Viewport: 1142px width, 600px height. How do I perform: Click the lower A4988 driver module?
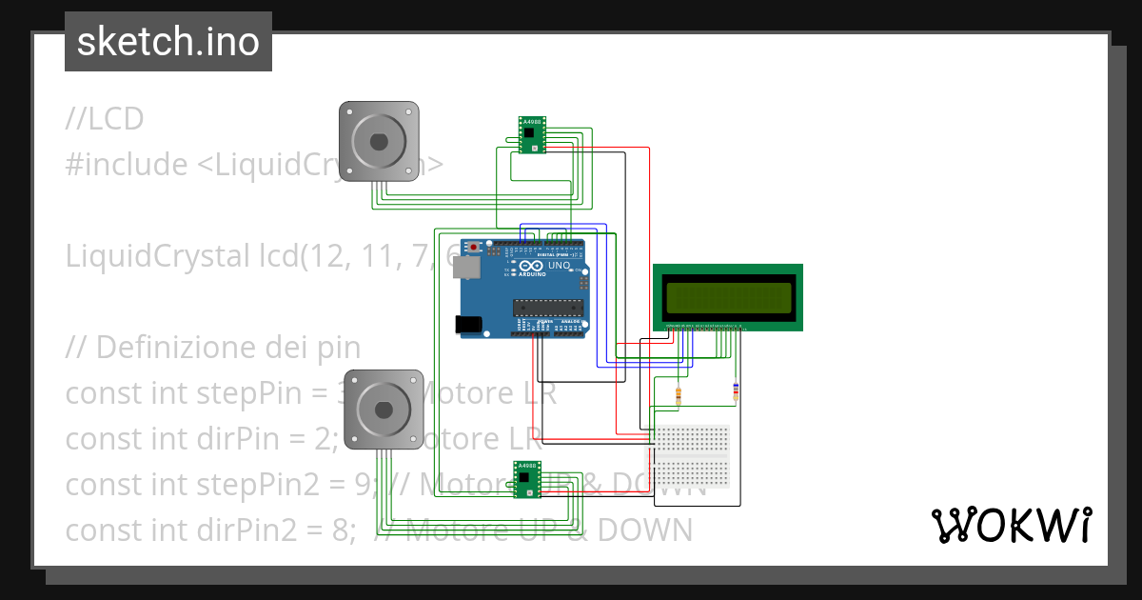point(525,478)
